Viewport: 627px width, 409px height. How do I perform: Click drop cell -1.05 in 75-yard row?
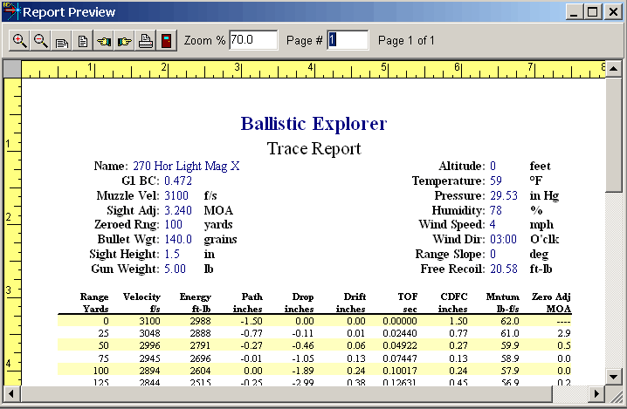click(x=303, y=358)
